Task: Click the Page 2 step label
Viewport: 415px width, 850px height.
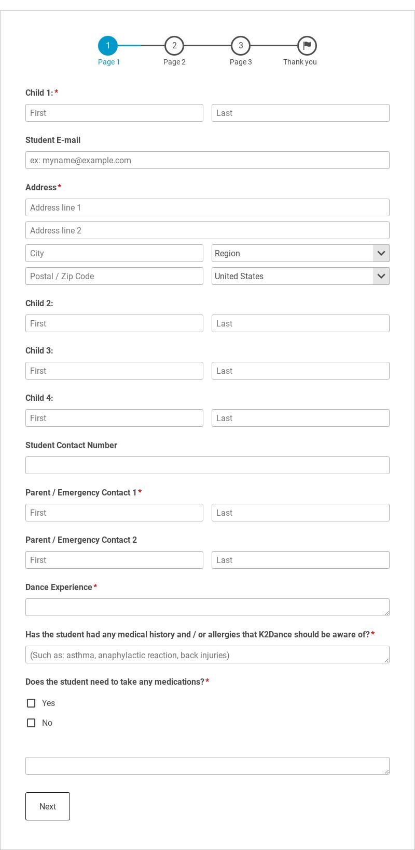Action: click(x=174, y=62)
